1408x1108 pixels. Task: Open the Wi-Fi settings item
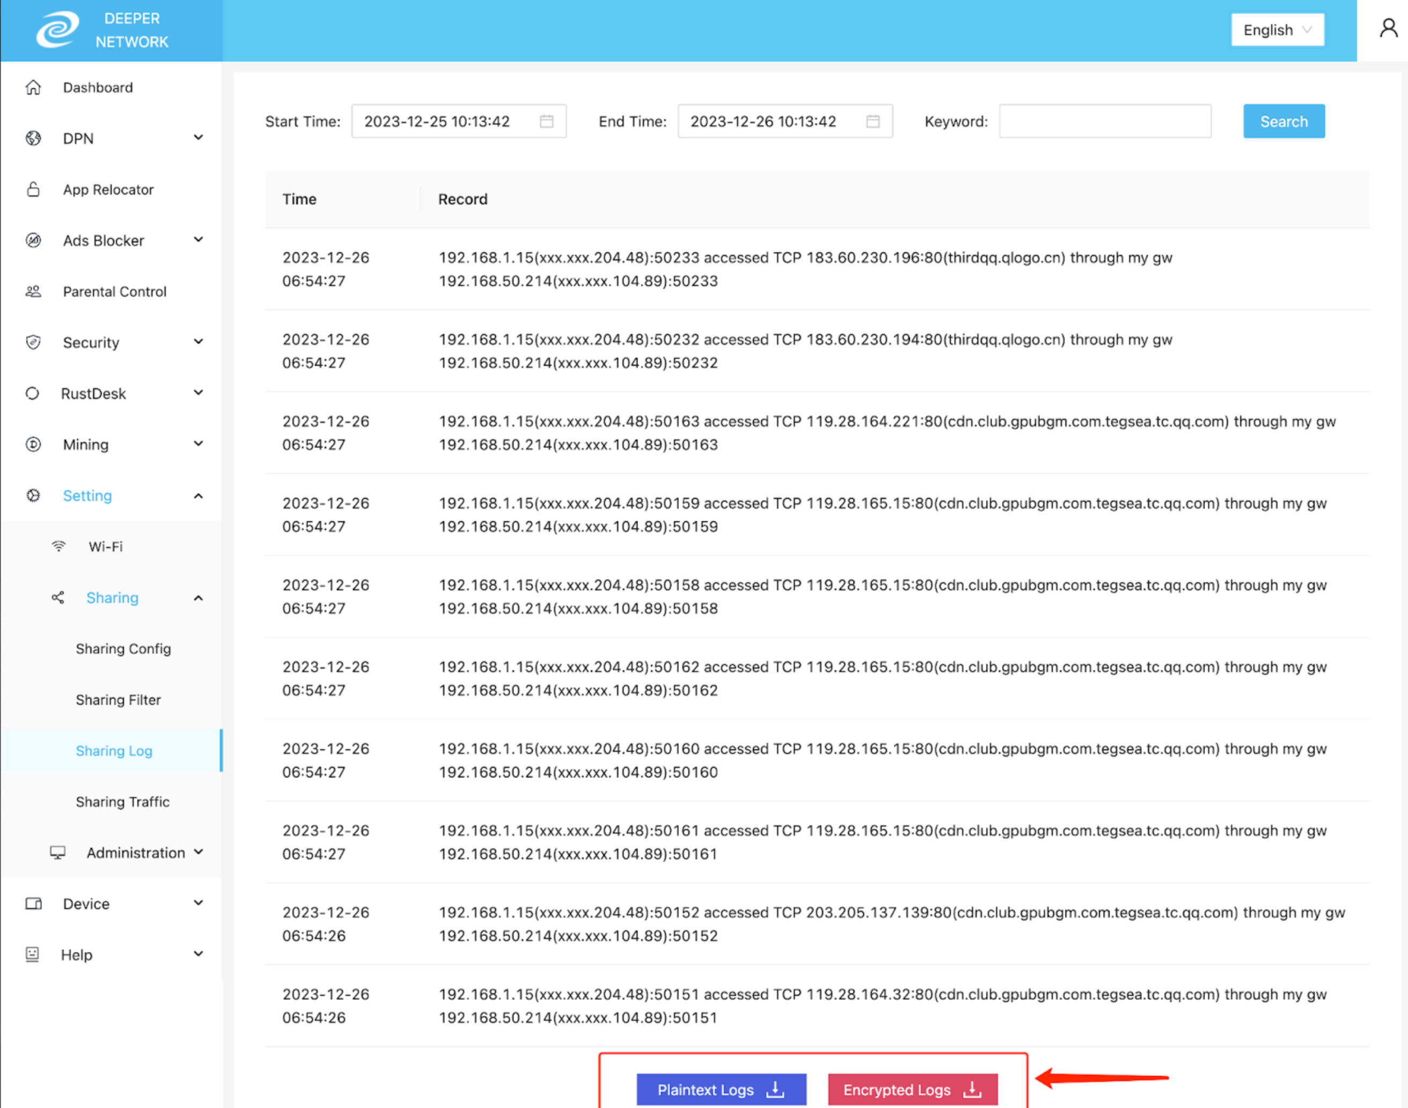point(106,547)
